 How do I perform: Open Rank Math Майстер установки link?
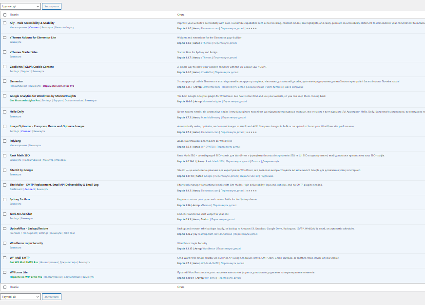(55, 160)
